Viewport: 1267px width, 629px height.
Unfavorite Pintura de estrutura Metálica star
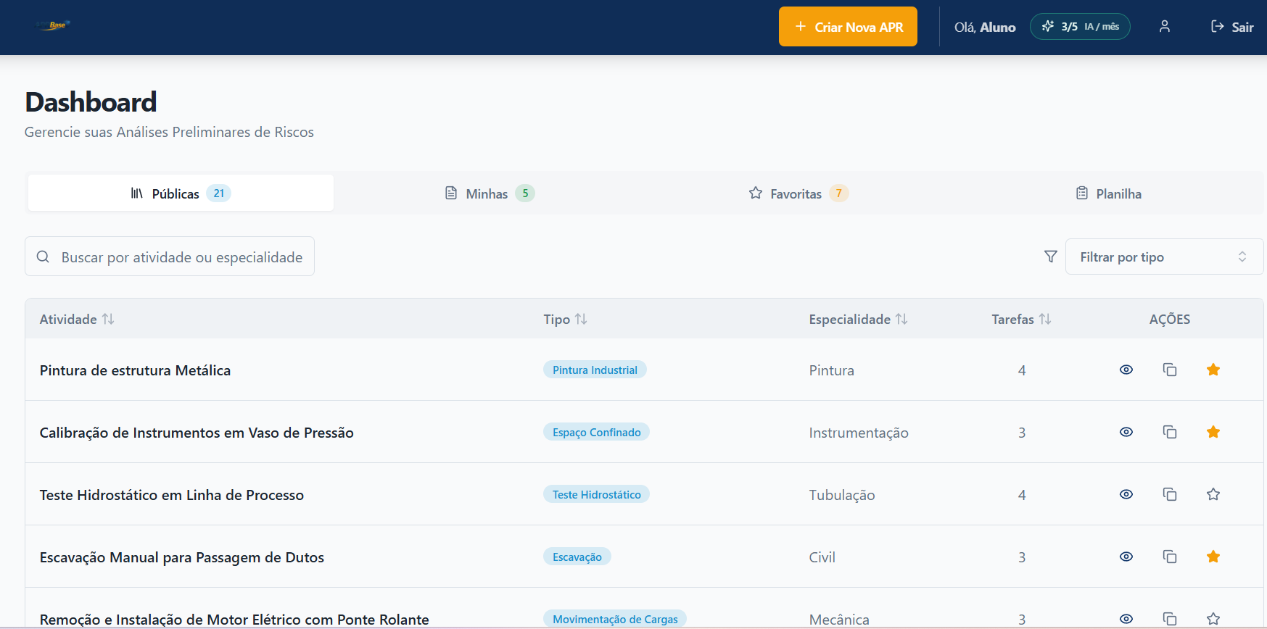tap(1213, 370)
